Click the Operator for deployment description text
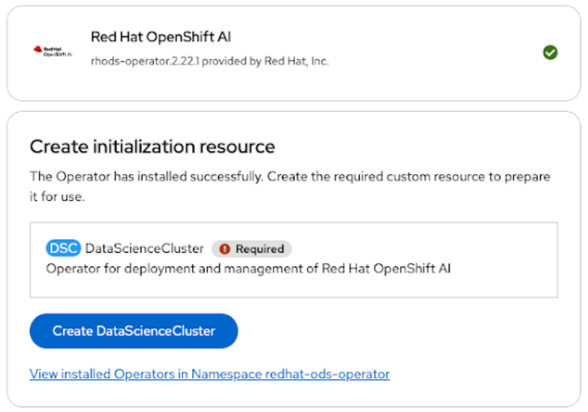 click(139, 268)
